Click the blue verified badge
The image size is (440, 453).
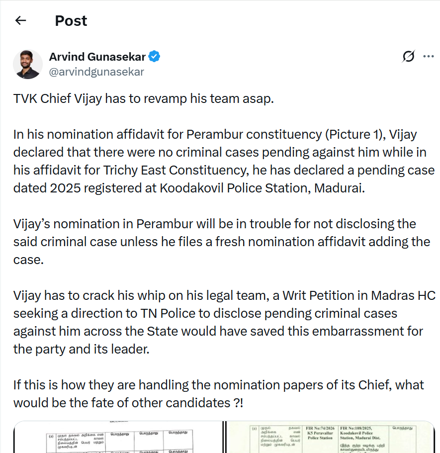coord(155,57)
